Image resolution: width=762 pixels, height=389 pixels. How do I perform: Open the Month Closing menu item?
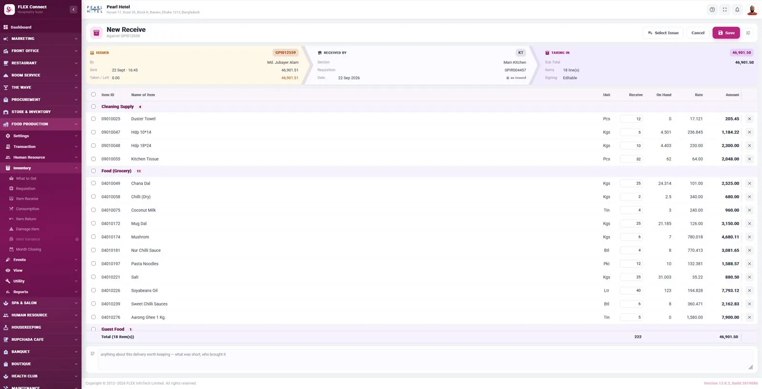click(29, 249)
